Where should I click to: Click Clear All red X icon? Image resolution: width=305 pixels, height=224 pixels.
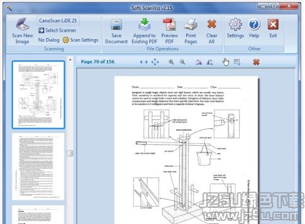212,24
